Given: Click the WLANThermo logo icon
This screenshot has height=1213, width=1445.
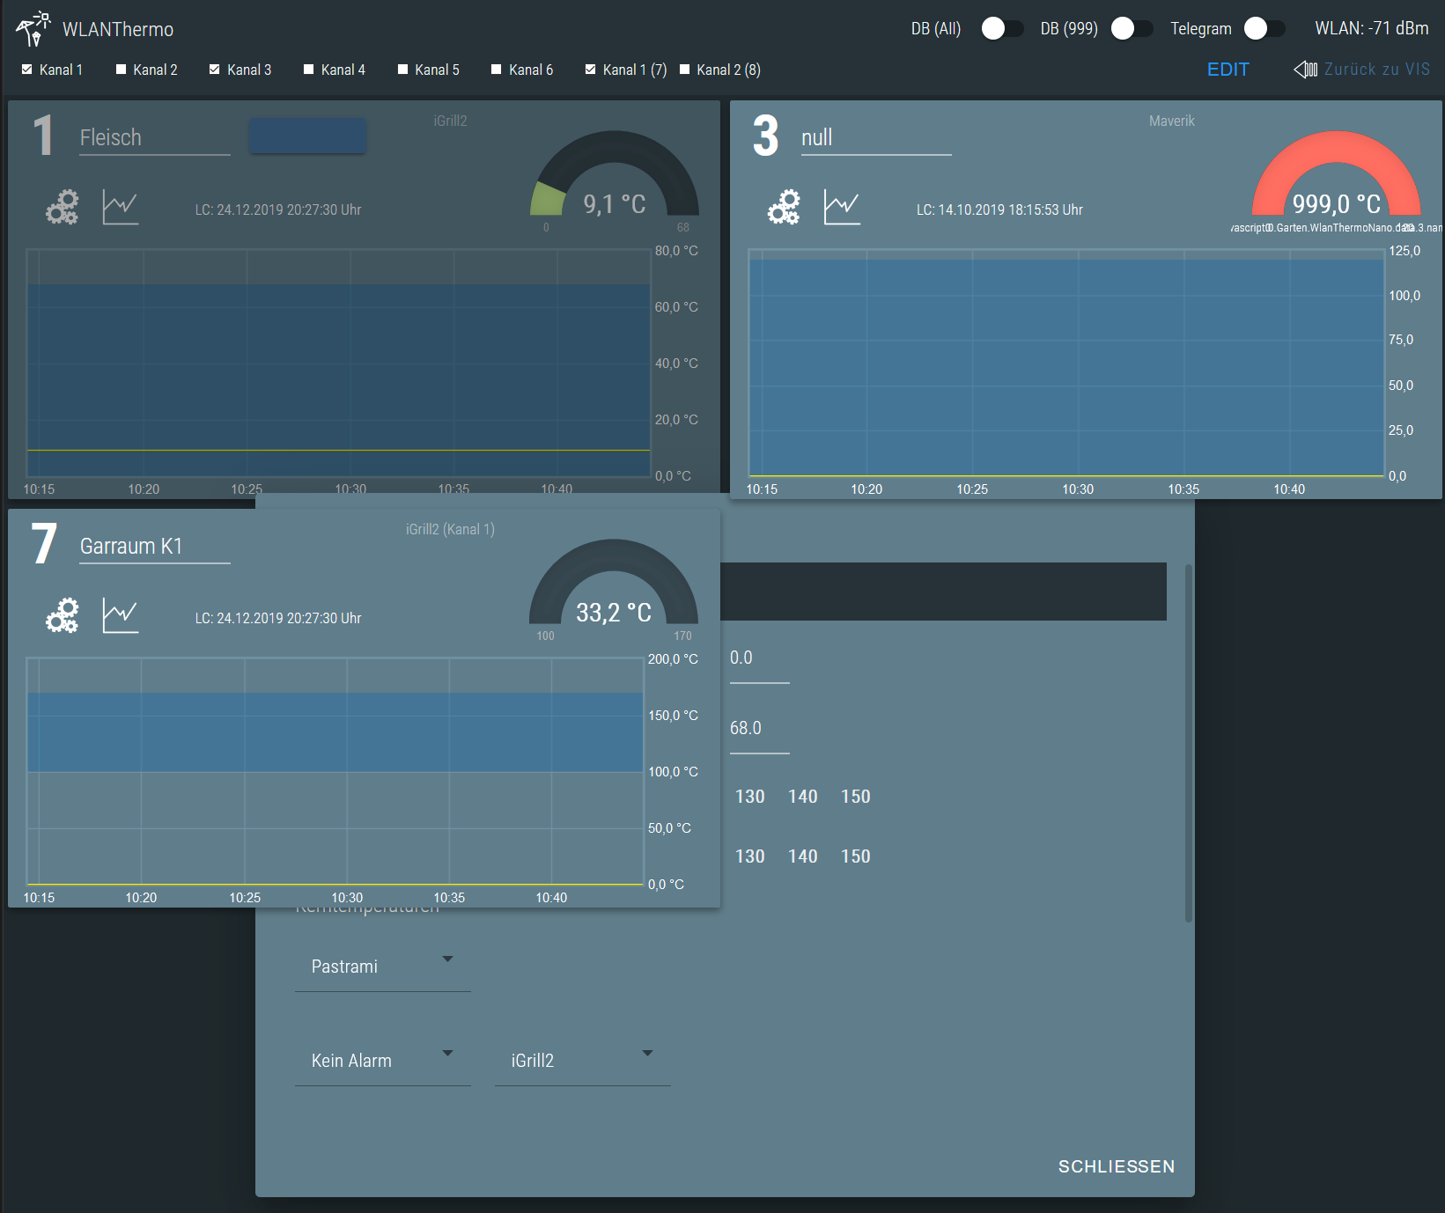Looking at the screenshot, I should 33,28.
